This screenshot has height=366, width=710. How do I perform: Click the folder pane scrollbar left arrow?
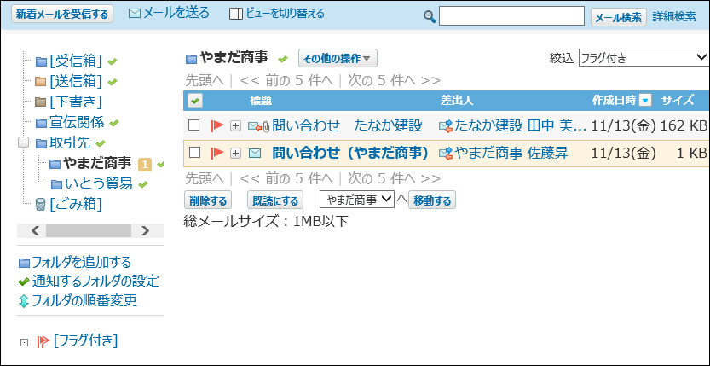tap(36, 230)
